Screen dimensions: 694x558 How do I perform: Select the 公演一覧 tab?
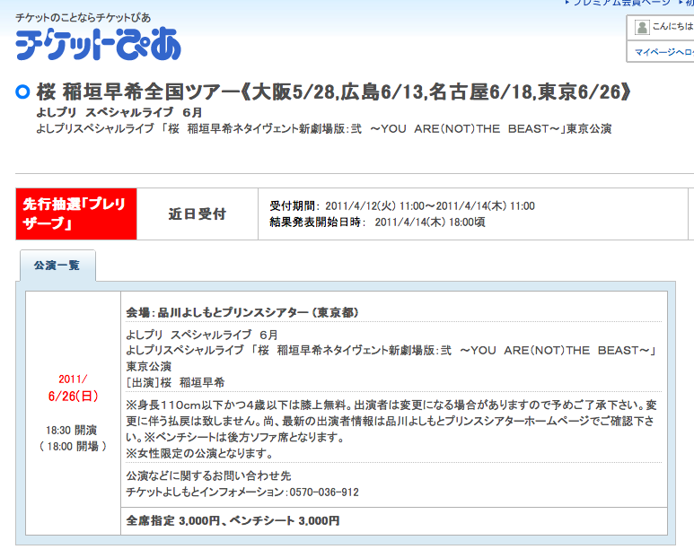57,266
